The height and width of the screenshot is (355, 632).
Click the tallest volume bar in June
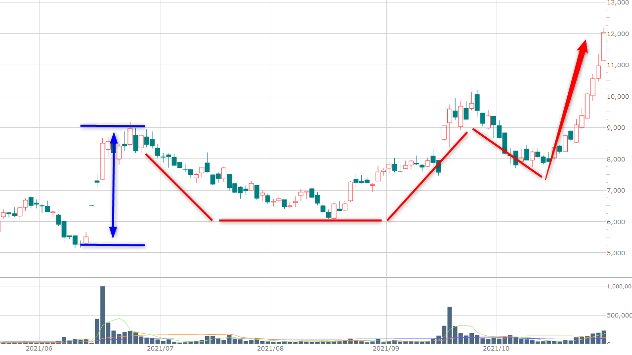[x=103, y=315]
